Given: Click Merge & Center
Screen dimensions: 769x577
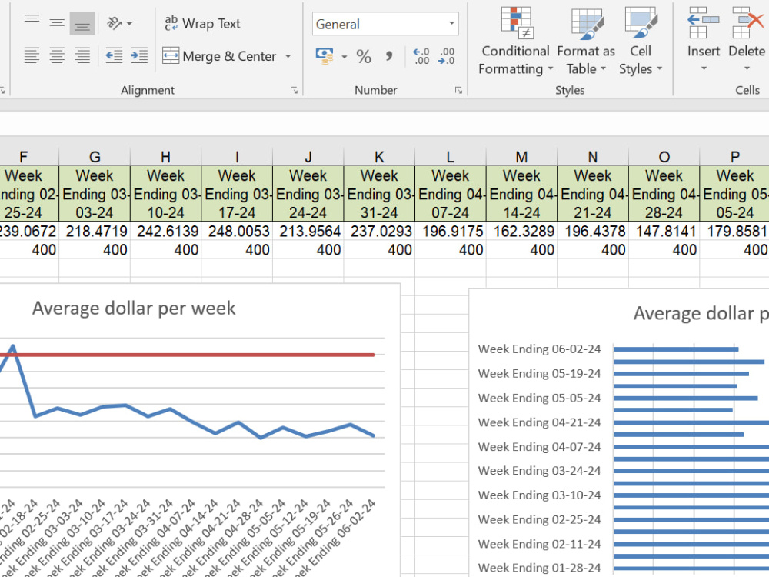Looking at the screenshot, I should 219,56.
